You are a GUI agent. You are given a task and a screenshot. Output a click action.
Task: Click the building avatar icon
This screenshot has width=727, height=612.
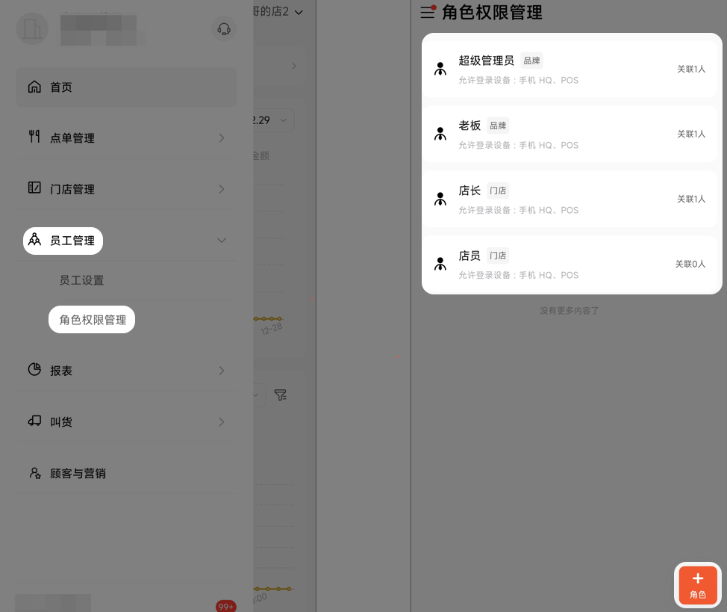pyautogui.click(x=32, y=29)
